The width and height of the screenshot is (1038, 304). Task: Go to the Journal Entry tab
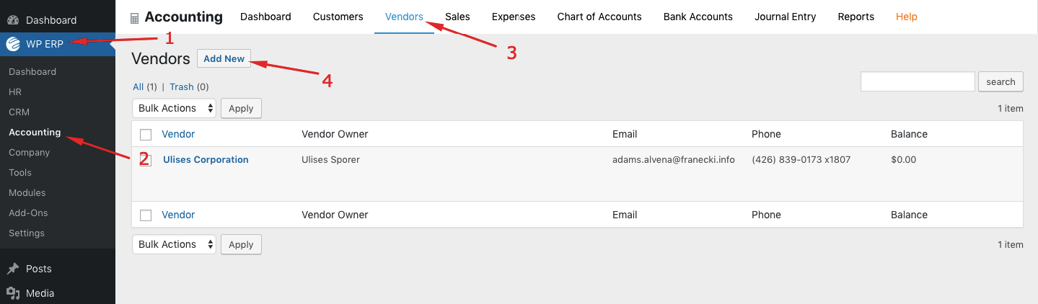coord(785,17)
